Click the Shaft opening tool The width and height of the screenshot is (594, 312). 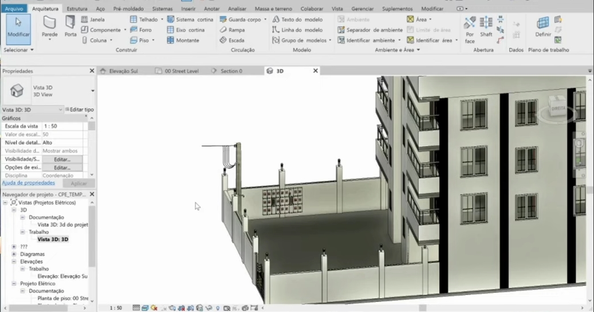click(x=486, y=27)
